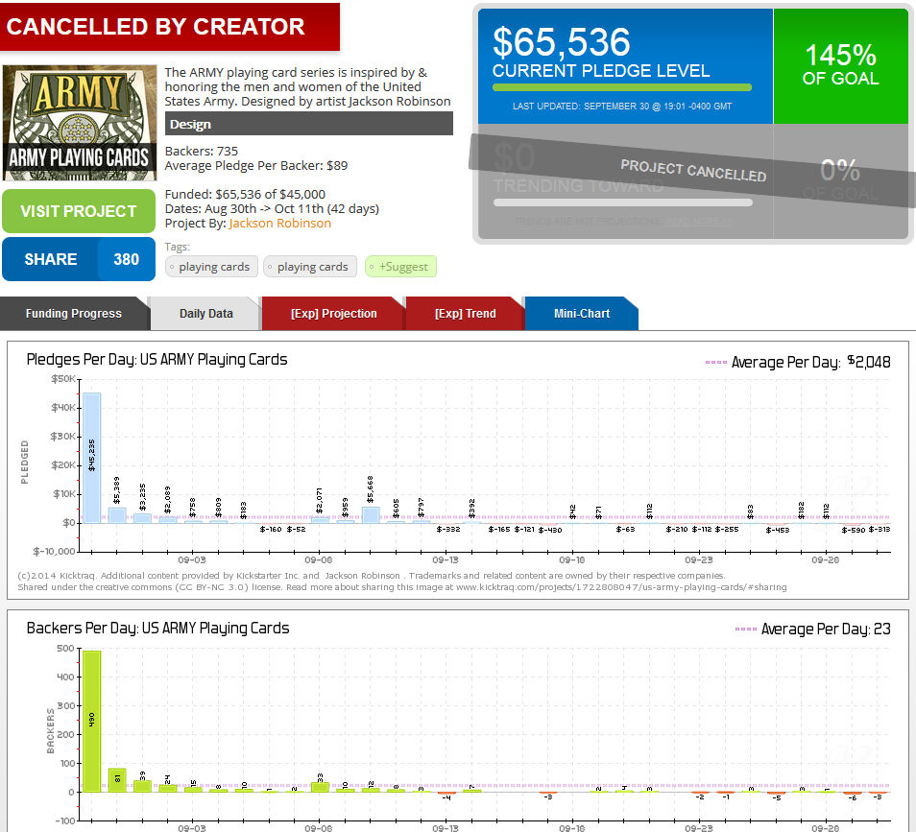Open the [Exp] Trend tab
Image resolution: width=916 pixels, height=832 pixels.
[466, 314]
